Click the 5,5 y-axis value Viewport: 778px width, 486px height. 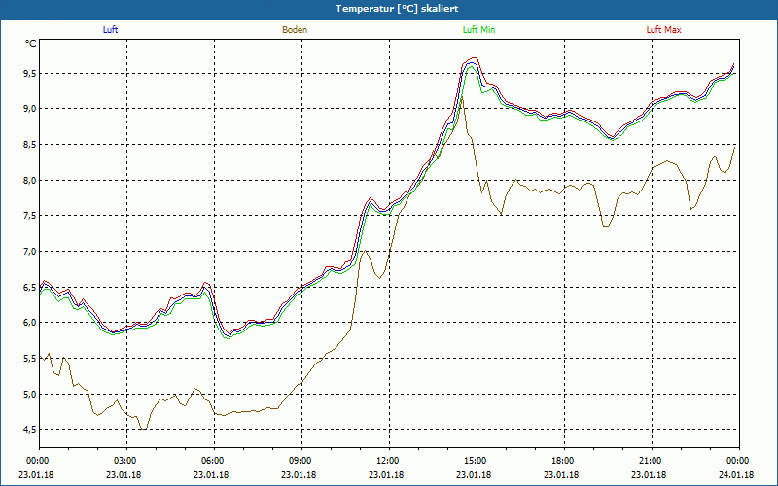(x=30, y=358)
